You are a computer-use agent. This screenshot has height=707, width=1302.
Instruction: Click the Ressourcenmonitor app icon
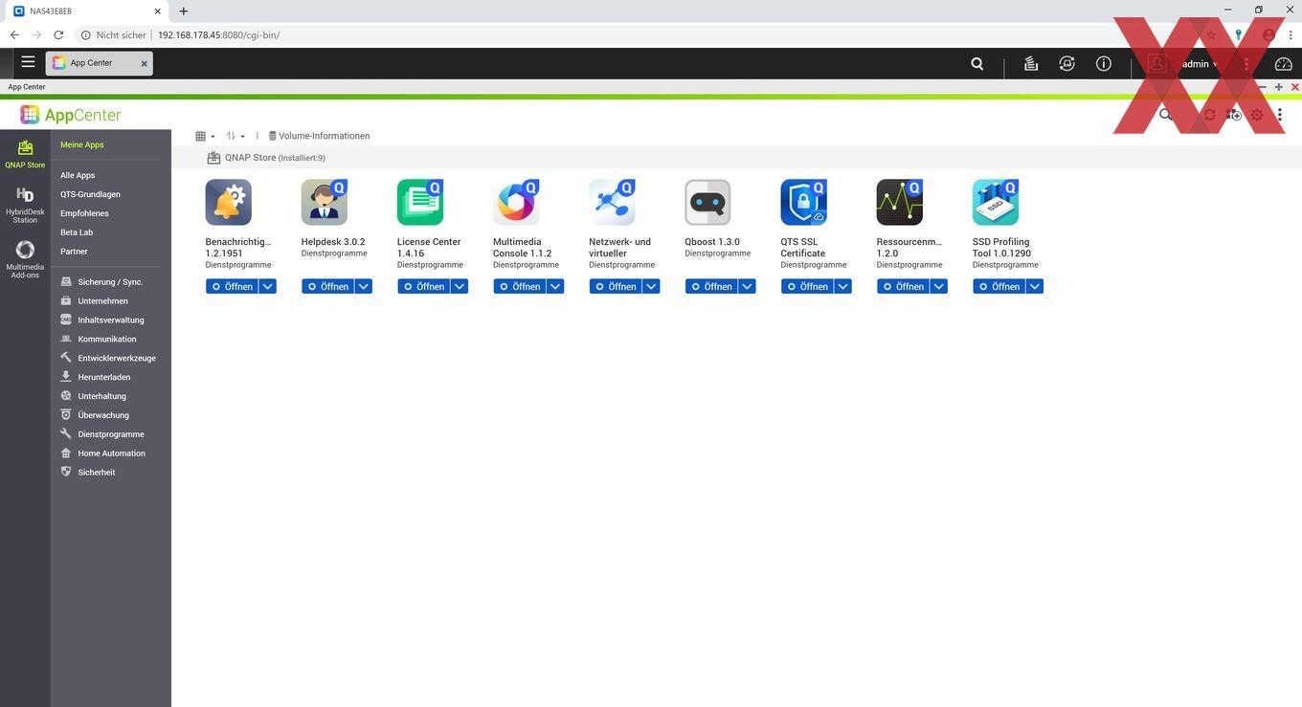[x=899, y=203]
